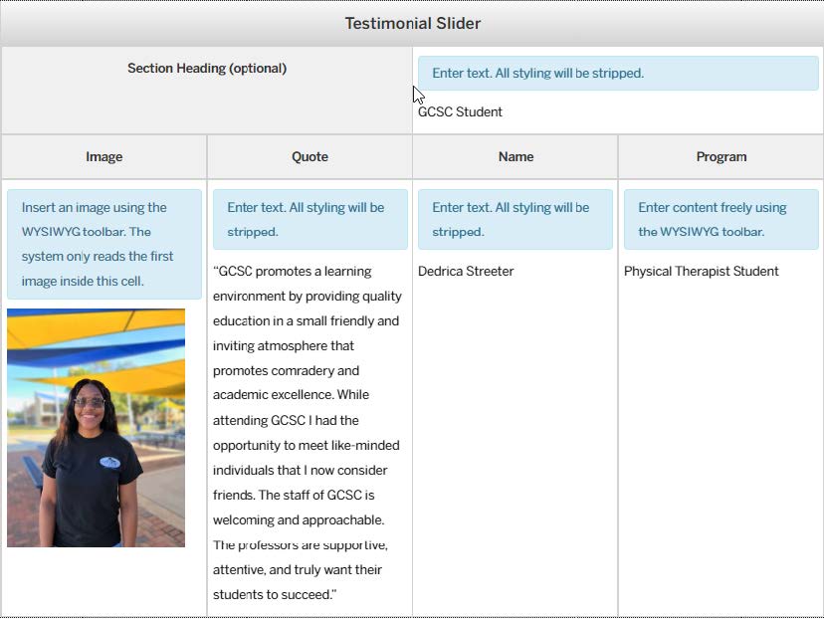The height and width of the screenshot is (619, 824).
Task: Click the name field instruction box
Action: click(515, 219)
